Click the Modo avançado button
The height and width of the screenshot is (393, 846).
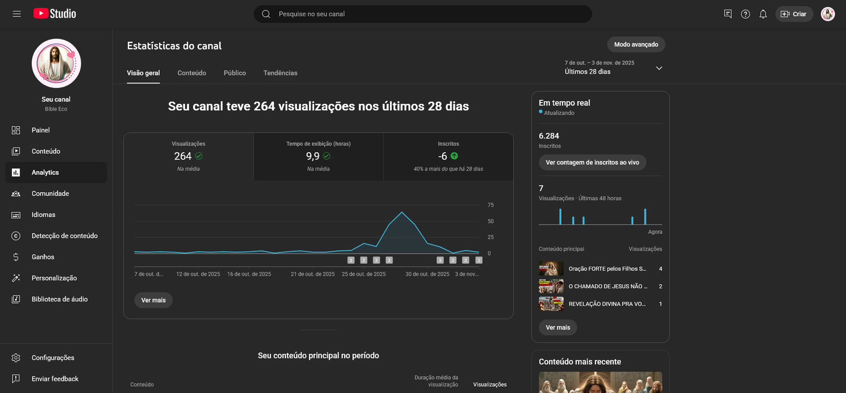tap(636, 44)
